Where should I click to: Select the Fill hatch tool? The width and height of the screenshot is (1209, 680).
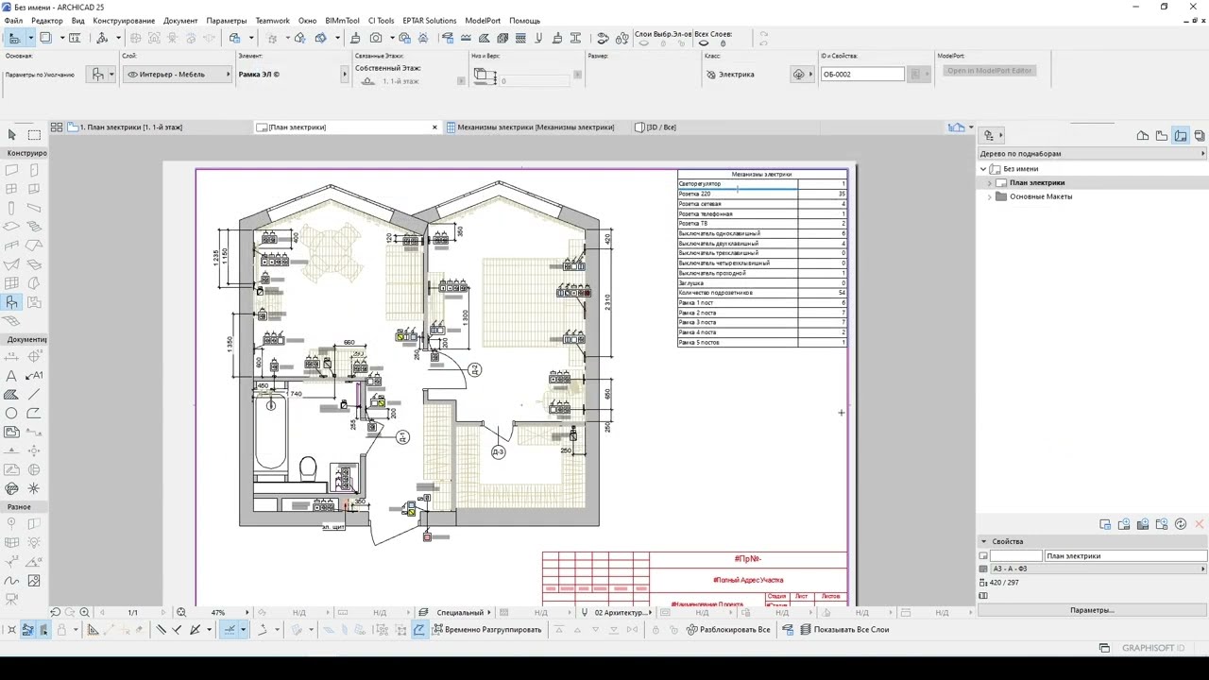click(11, 395)
